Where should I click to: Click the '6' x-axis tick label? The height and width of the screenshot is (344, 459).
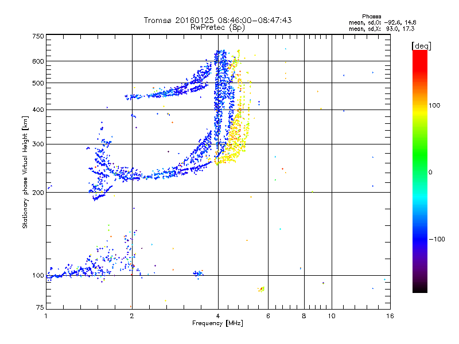click(x=268, y=316)
